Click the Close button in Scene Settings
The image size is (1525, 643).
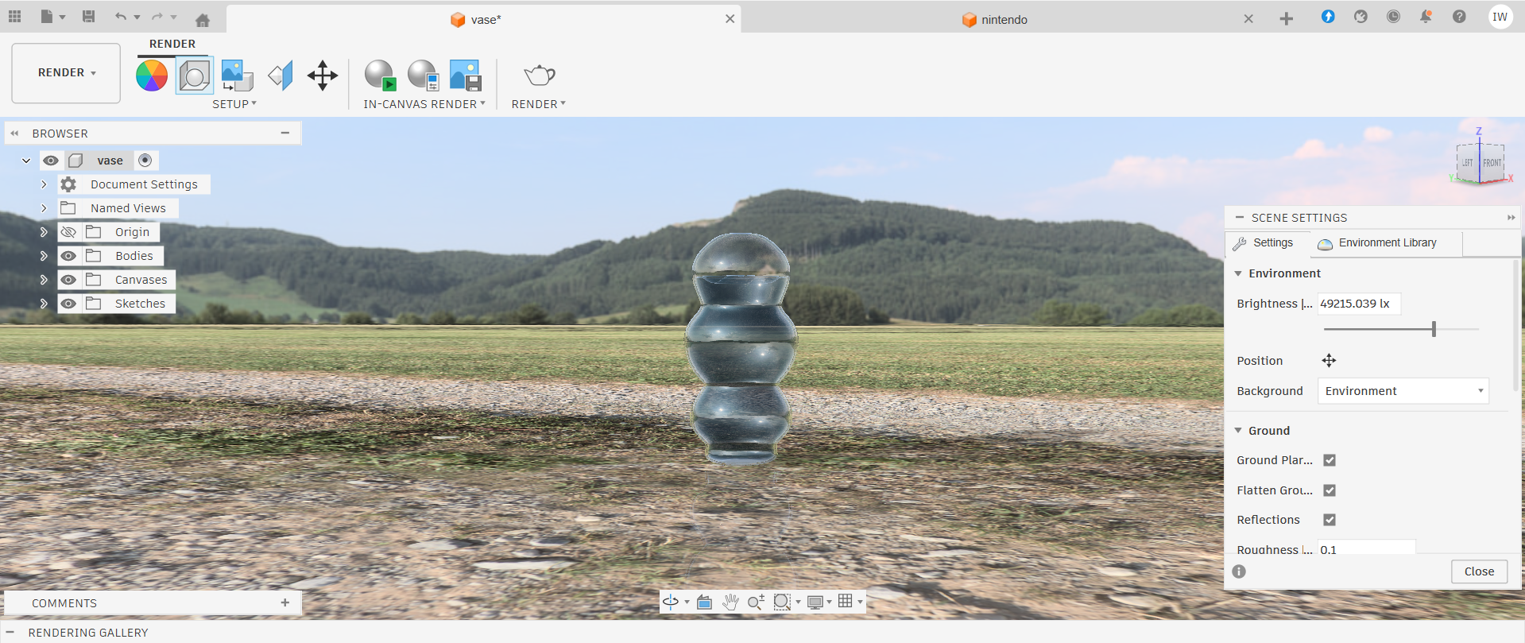click(1479, 571)
